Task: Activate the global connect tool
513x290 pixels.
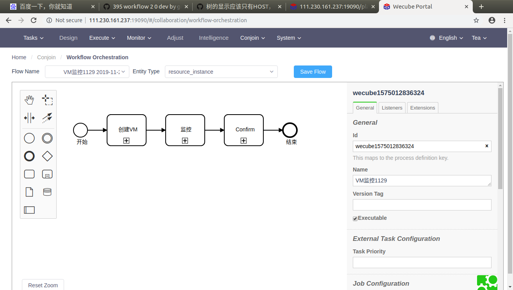Action: 47,117
